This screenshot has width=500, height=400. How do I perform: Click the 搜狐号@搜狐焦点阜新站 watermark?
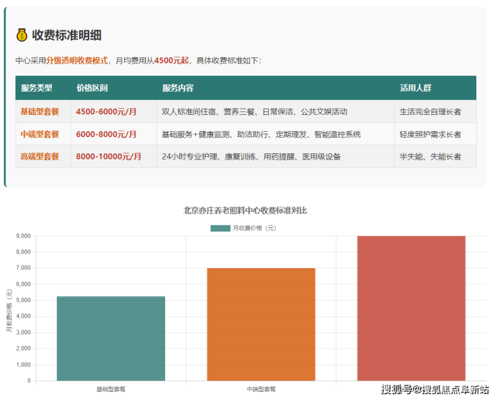click(434, 389)
